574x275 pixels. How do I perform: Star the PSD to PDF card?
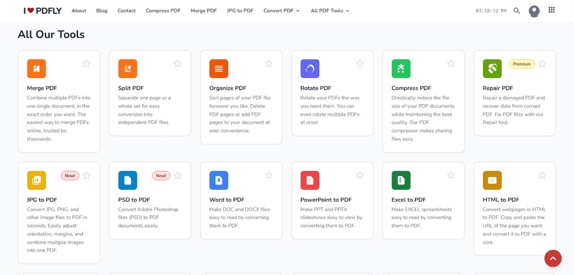pos(178,175)
